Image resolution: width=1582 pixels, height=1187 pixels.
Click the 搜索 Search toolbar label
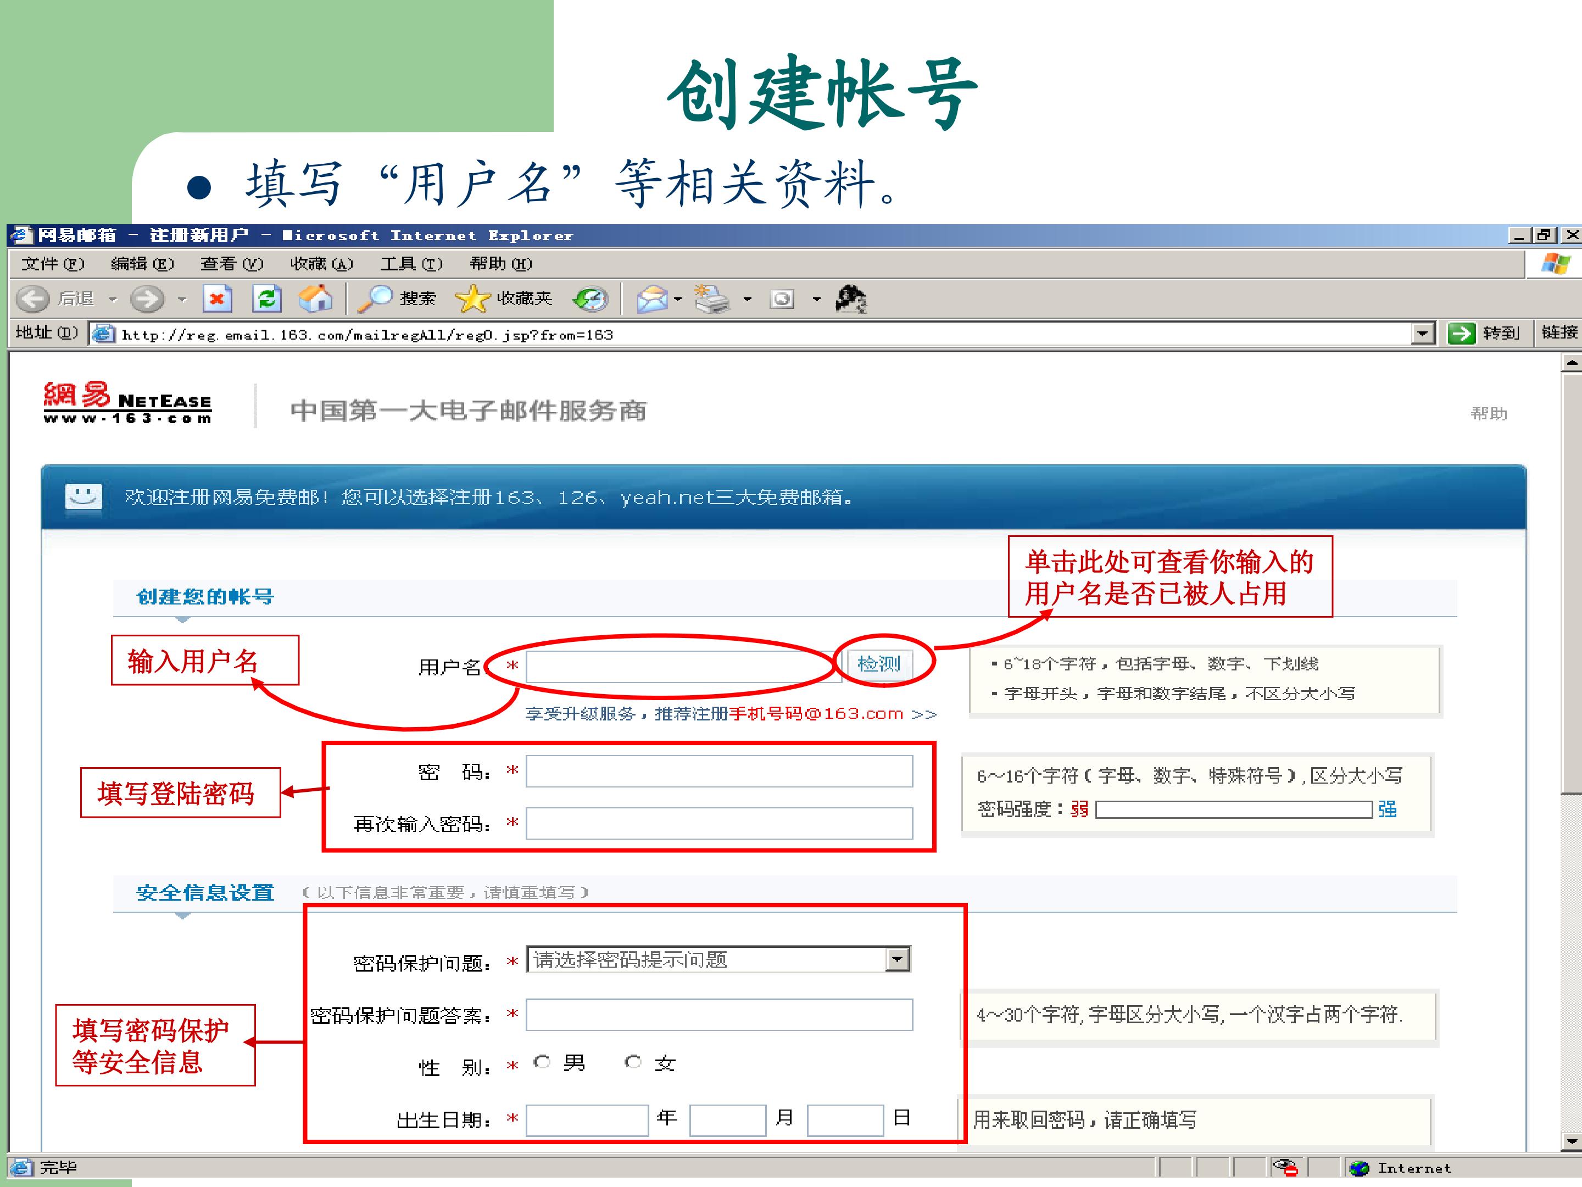click(417, 298)
